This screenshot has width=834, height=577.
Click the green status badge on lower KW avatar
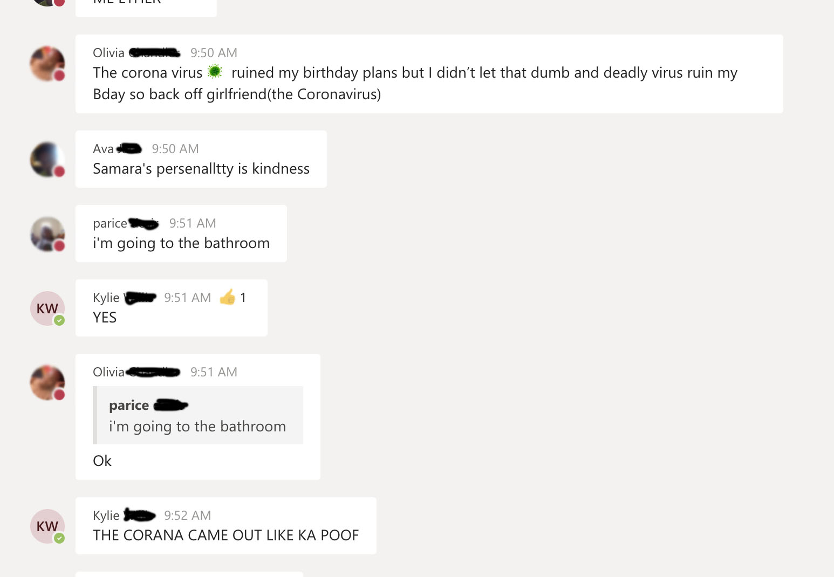[59, 538]
